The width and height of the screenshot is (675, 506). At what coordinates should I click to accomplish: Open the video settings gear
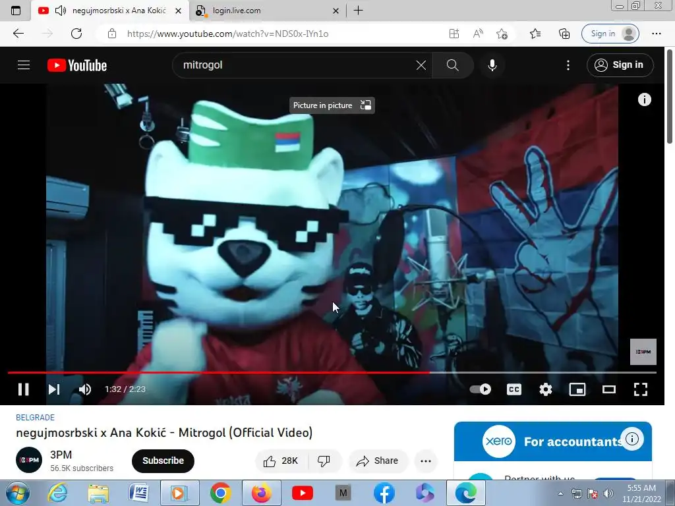pos(545,389)
